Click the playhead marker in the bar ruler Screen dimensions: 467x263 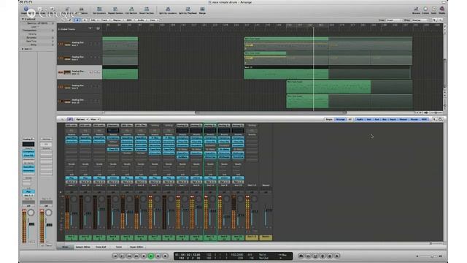pyautogui.click(x=313, y=28)
